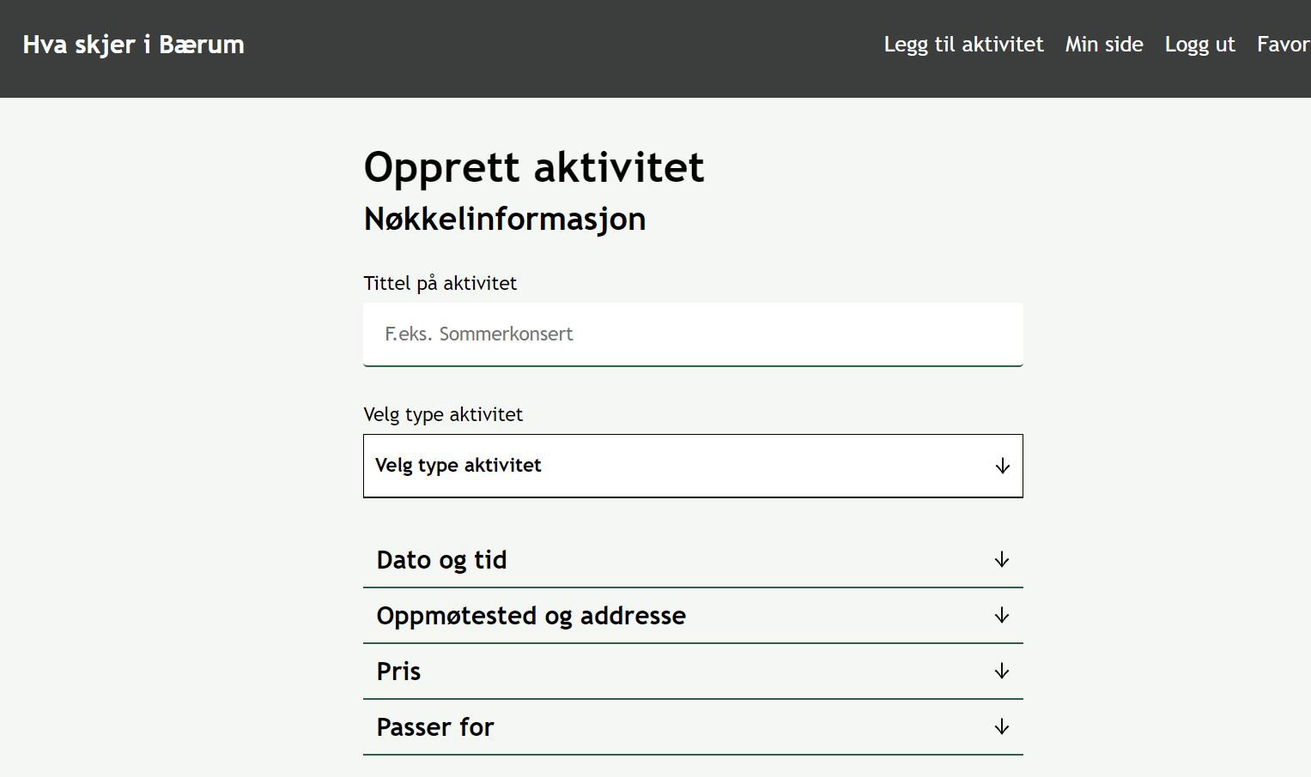Expand the 'Dato og tid' section

click(x=441, y=560)
